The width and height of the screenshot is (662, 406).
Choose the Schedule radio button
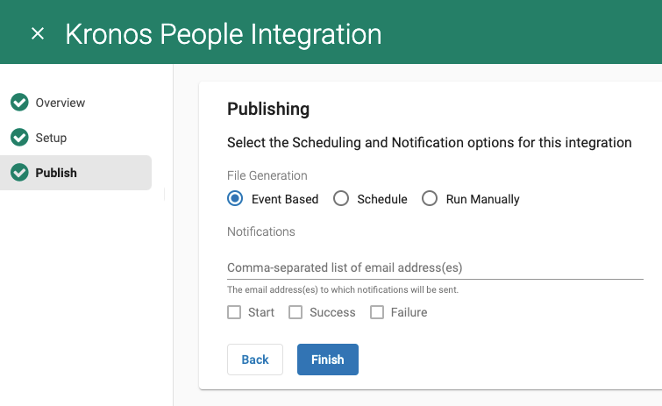point(341,198)
